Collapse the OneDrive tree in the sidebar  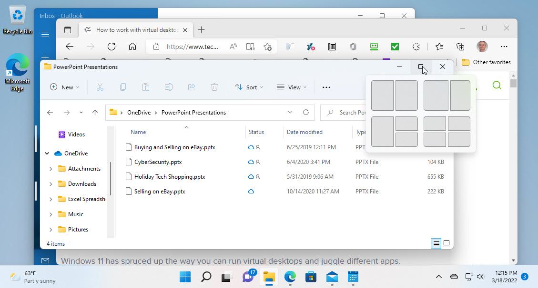(x=47, y=153)
